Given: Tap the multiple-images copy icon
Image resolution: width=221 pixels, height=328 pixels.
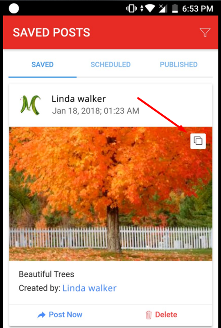Looking at the screenshot, I should point(198,141).
